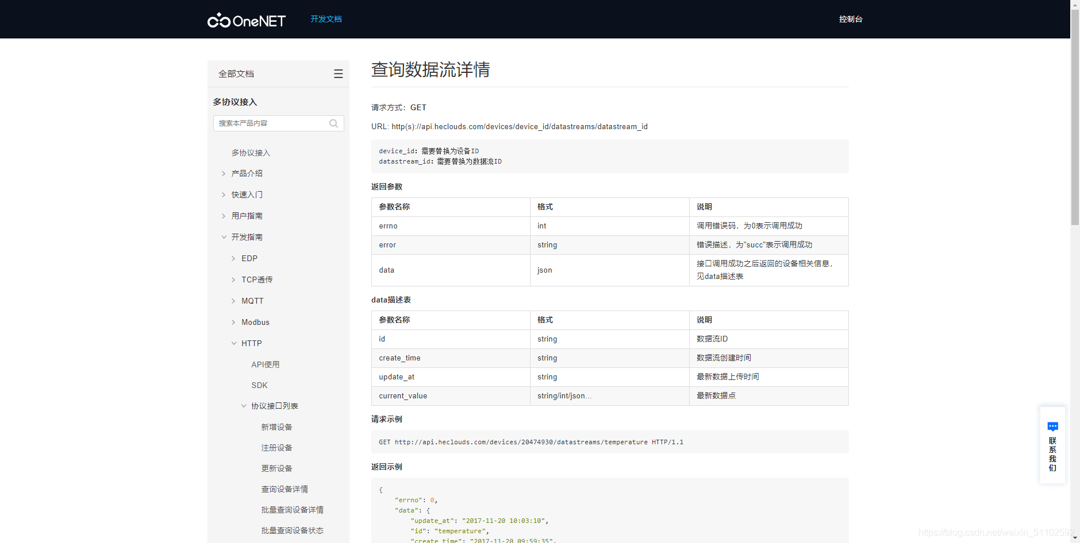Expand the EDP tree node

point(249,258)
